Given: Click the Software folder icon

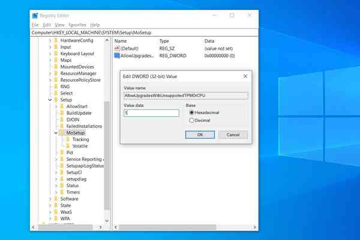Looking at the screenshot, I should pyautogui.click(x=56, y=199).
